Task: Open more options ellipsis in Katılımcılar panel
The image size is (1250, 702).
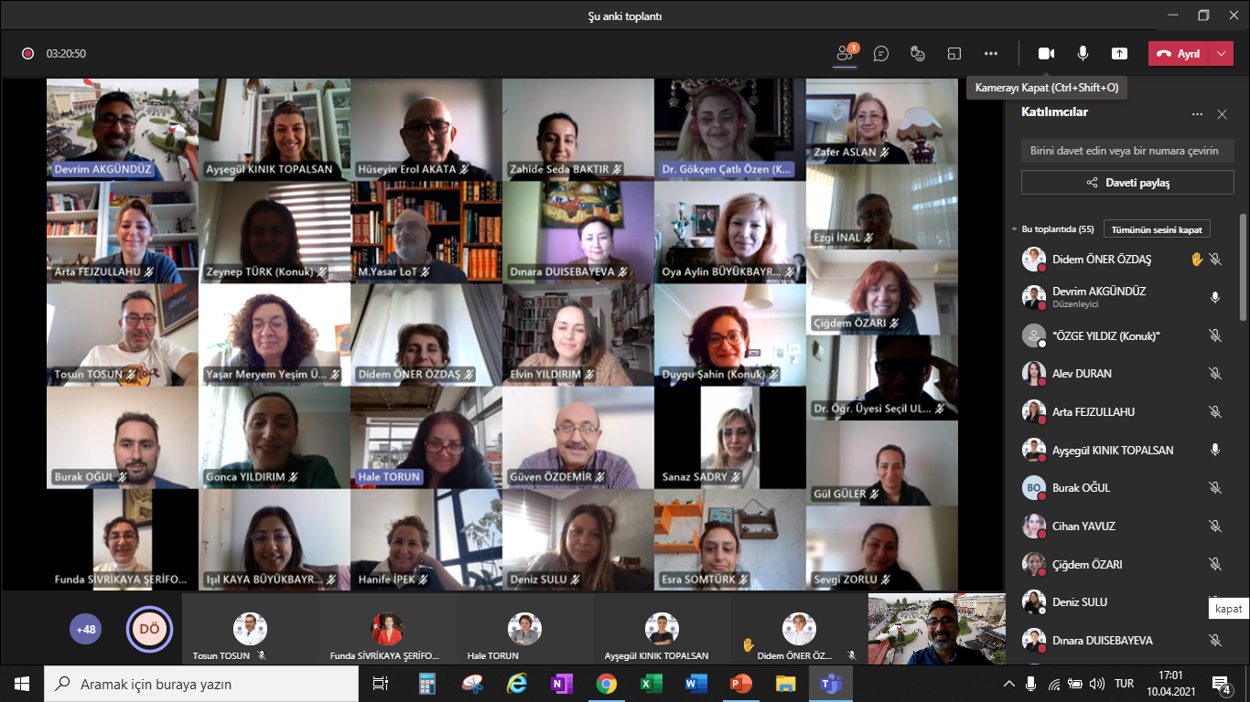Action: (x=1197, y=114)
